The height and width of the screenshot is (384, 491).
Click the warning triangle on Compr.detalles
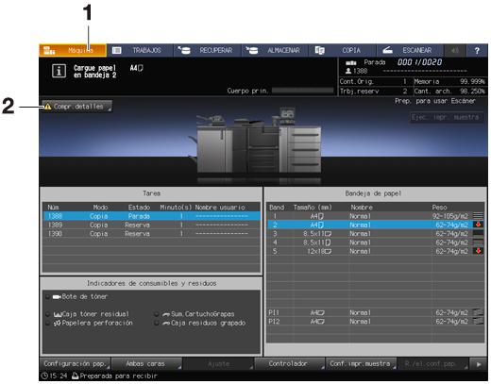tap(47, 107)
